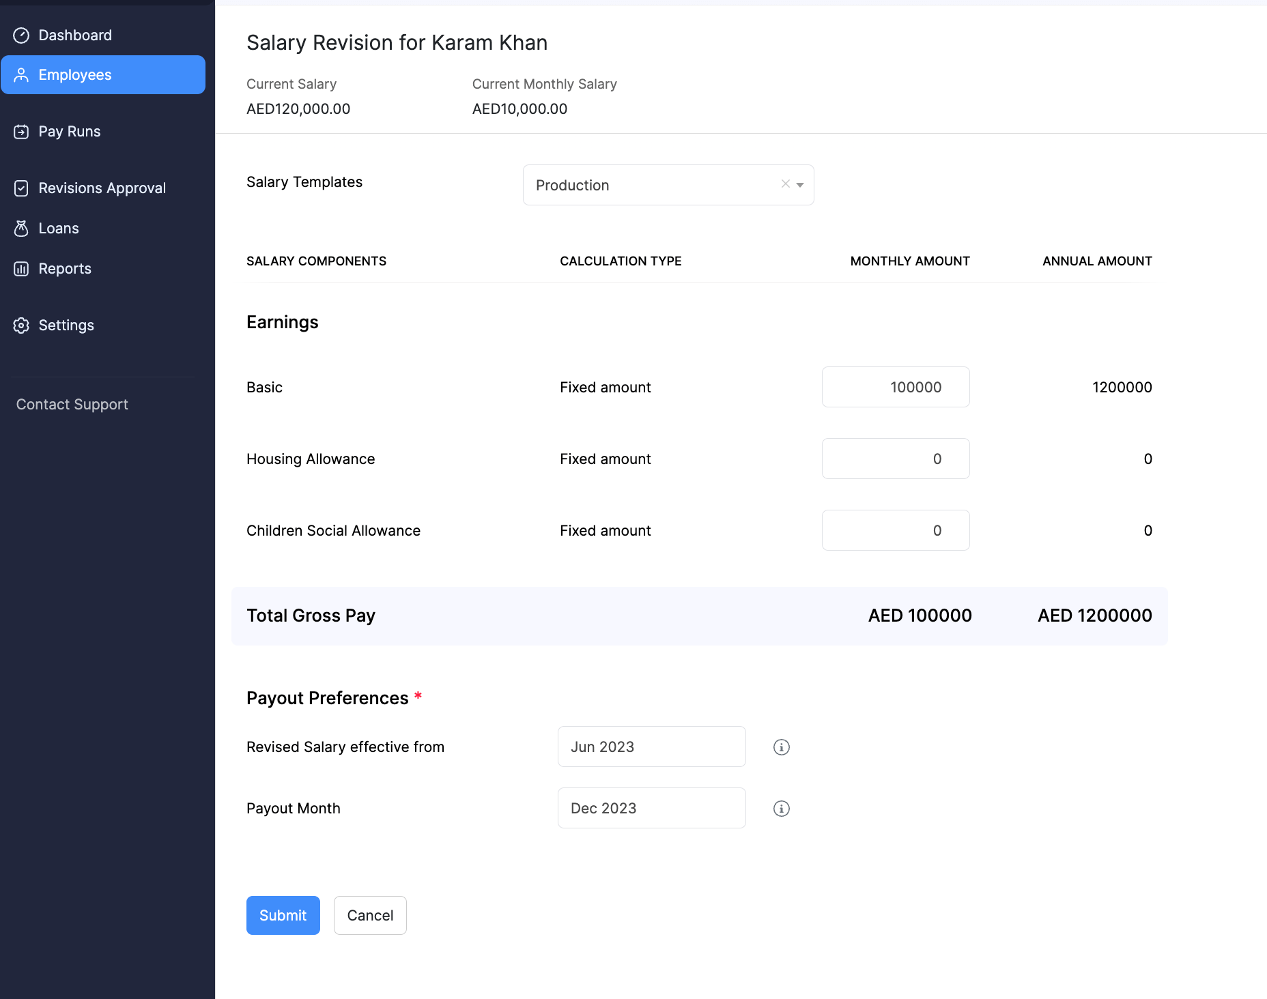The height and width of the screenshot is (999, 1267).
Task: Edit the Basic monthly amount field
Action: (895, 387)
